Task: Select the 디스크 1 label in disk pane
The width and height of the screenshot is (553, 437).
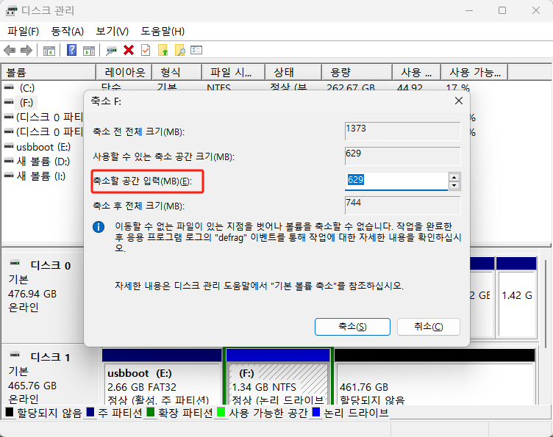Action: (51, 357)
